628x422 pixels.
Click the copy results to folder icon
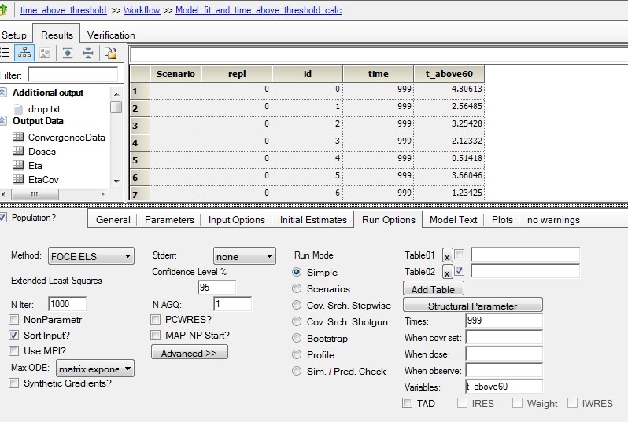(110, 53)
